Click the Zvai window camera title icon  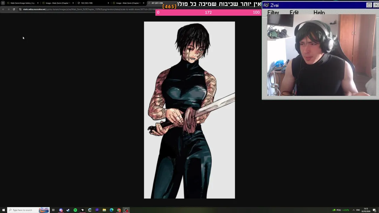(266, 5)
